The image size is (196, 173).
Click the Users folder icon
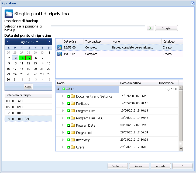[73, 147]
